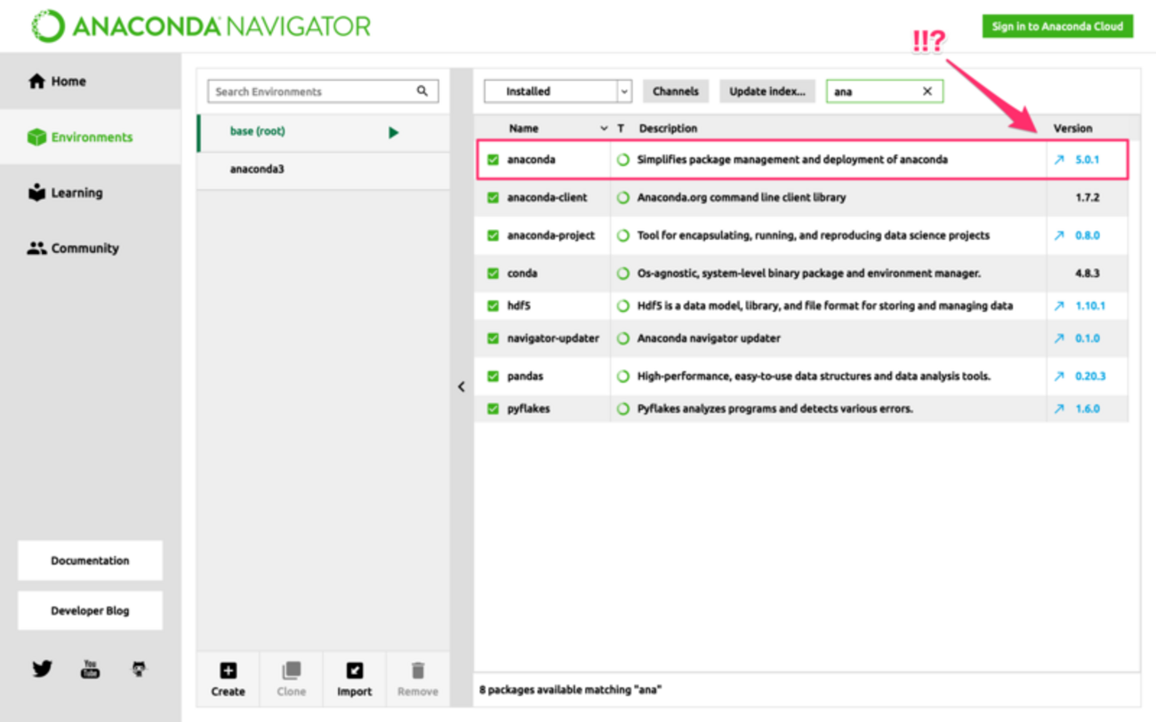This screenshot has height=722, width=1156.
Task: Click the upgrade arrow for anaconda 5.0.1
Action: point(1059,160)
